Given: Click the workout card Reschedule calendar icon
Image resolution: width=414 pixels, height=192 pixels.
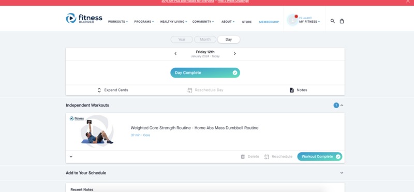Looking at the screenshot, I should click(267, 157).
